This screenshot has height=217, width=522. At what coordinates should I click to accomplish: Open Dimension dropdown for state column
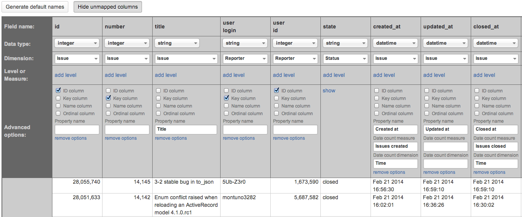[x=345, y=58]
